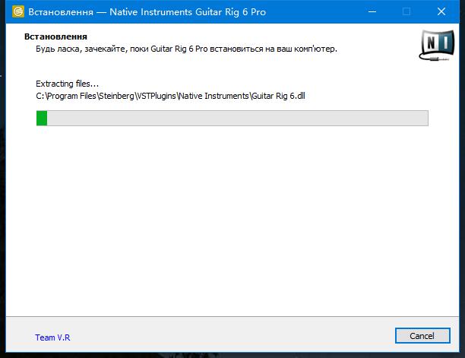Click the Native Instruments NI logo

437,46
